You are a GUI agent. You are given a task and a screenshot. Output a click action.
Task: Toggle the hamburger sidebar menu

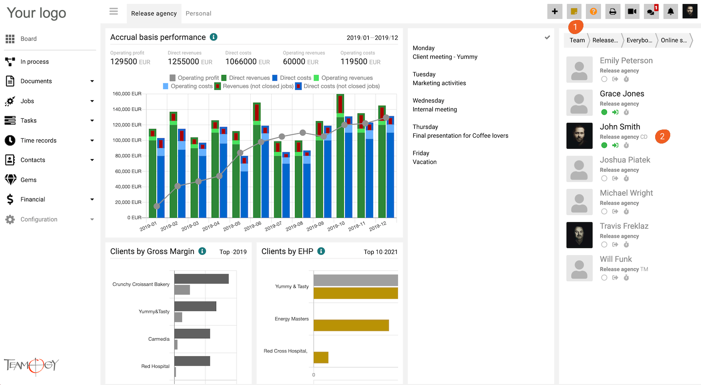114,12
